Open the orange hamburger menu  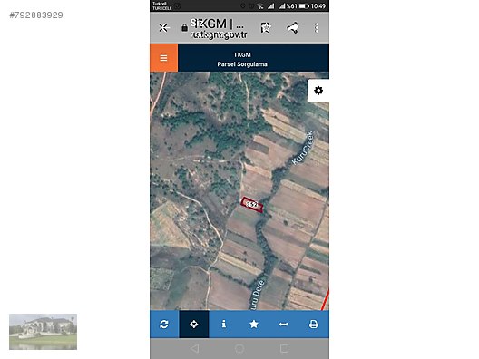(163, 58)
